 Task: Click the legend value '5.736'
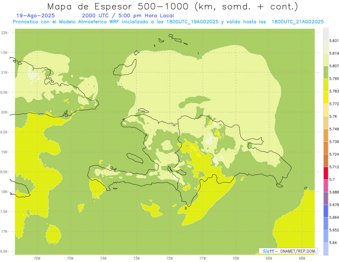click(334, 142)
